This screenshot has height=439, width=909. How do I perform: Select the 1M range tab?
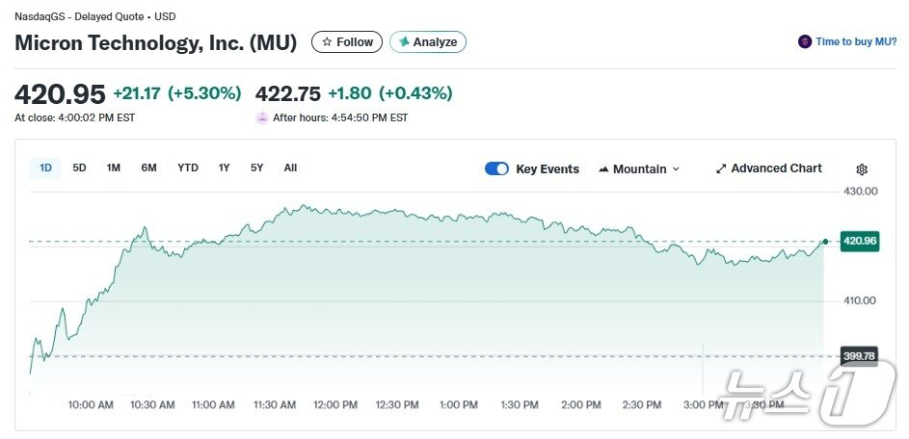114,168
